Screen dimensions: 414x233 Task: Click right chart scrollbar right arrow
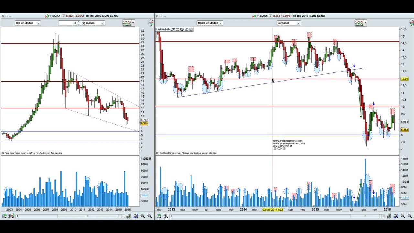(x=383, y=216)
